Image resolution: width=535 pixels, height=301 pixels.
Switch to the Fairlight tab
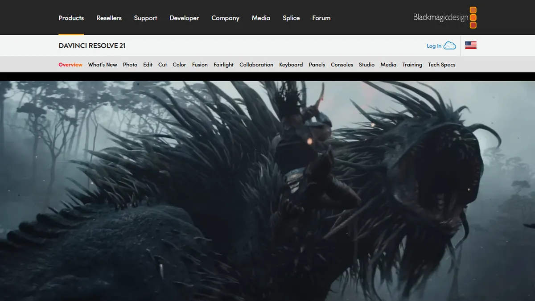(x=223, y=65)
